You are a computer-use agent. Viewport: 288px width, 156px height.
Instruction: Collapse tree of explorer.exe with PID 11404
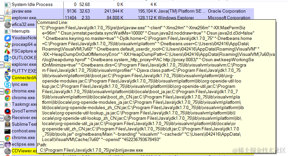click(2, 18)
